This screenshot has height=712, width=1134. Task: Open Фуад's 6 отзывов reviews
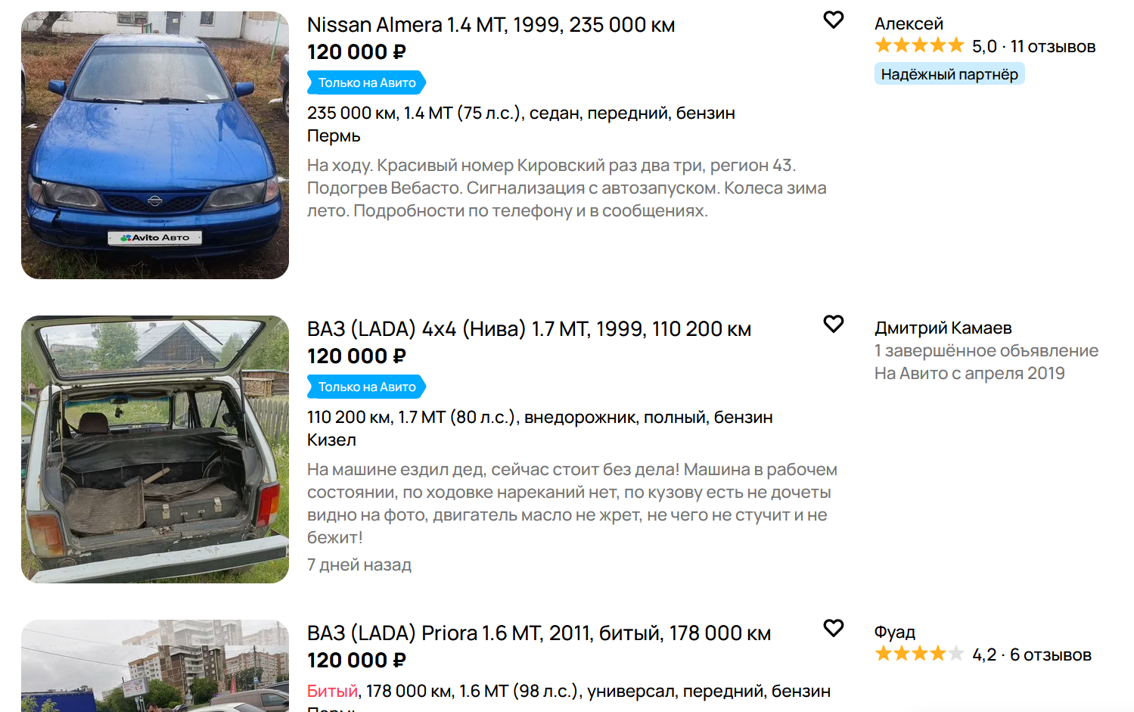click(1050, 654)
